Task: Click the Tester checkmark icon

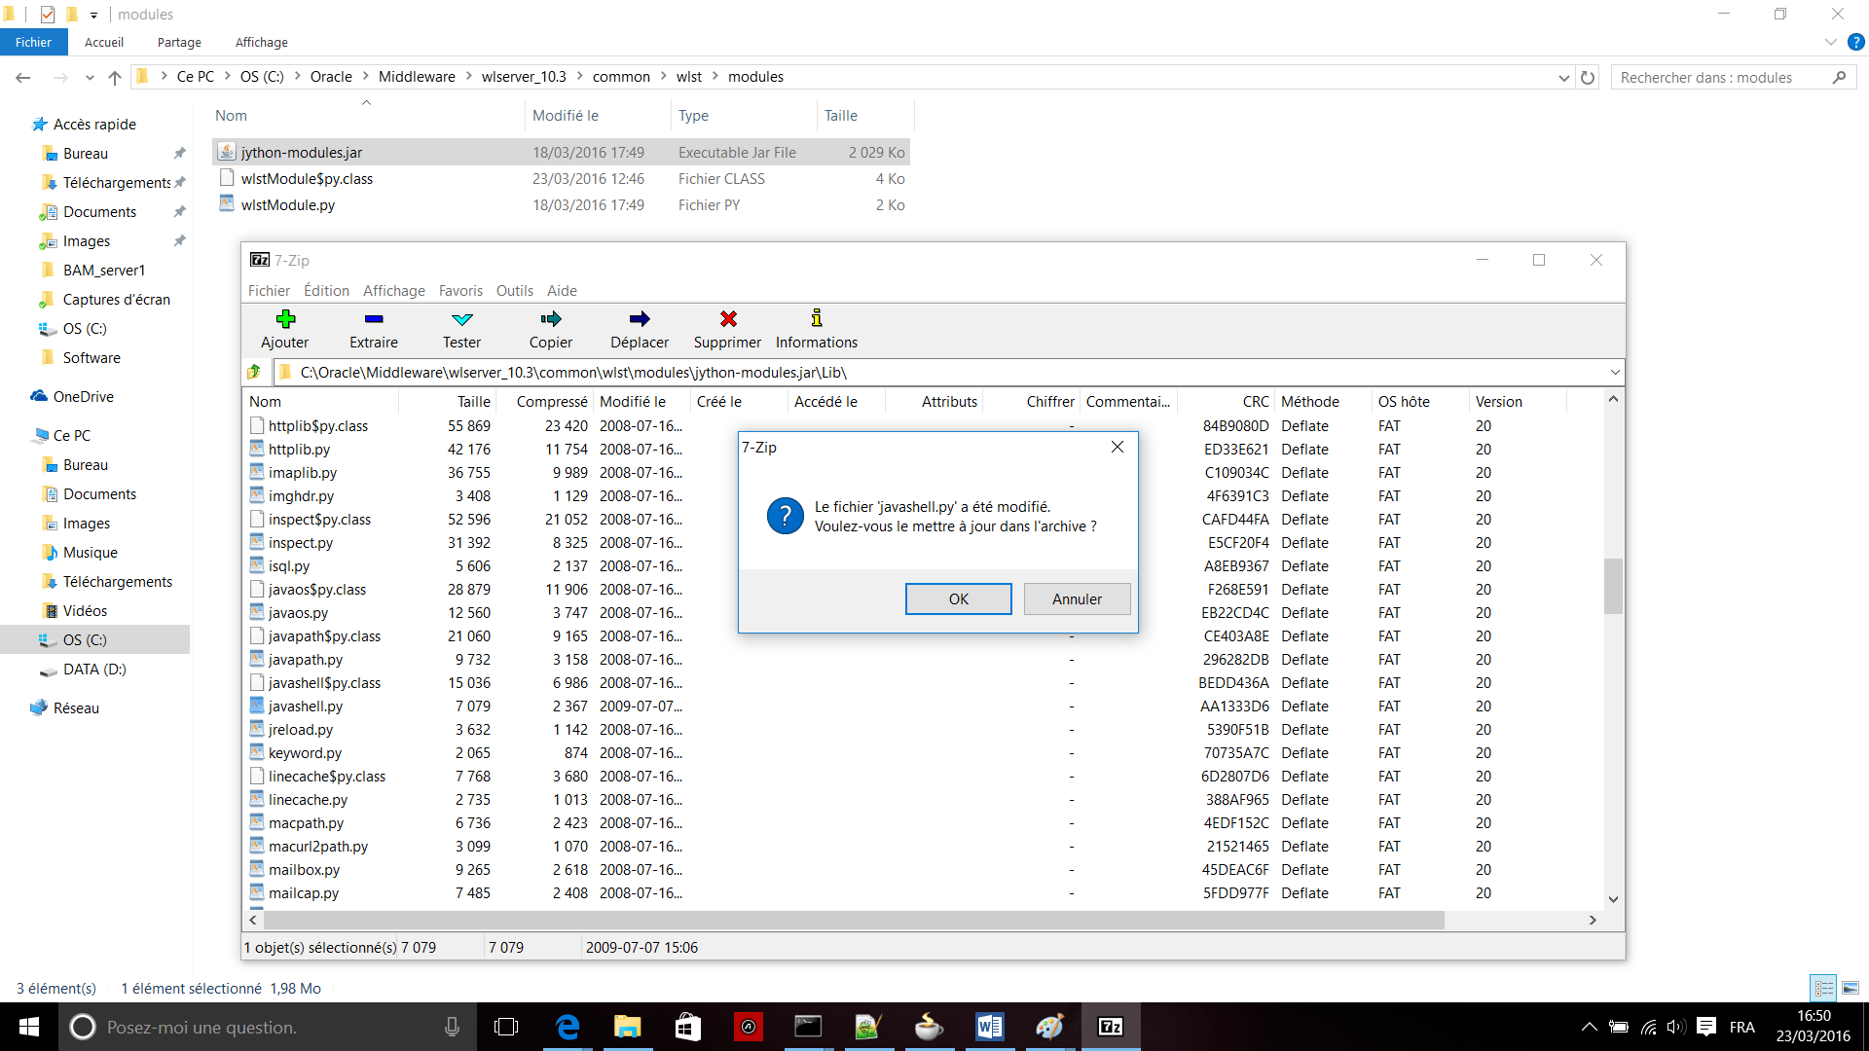Action: (x=462, y=319)
